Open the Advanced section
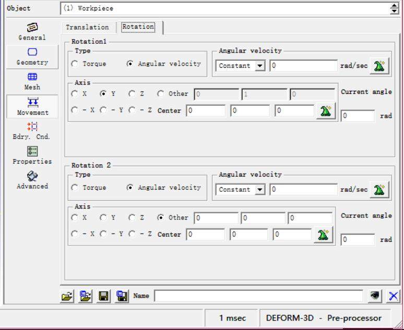Image resolution: width=404 pixels, height=330 pixels. pos(32,180)
